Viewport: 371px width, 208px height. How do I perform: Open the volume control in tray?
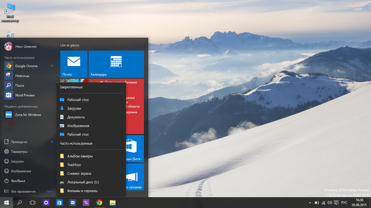pos(330,203)
